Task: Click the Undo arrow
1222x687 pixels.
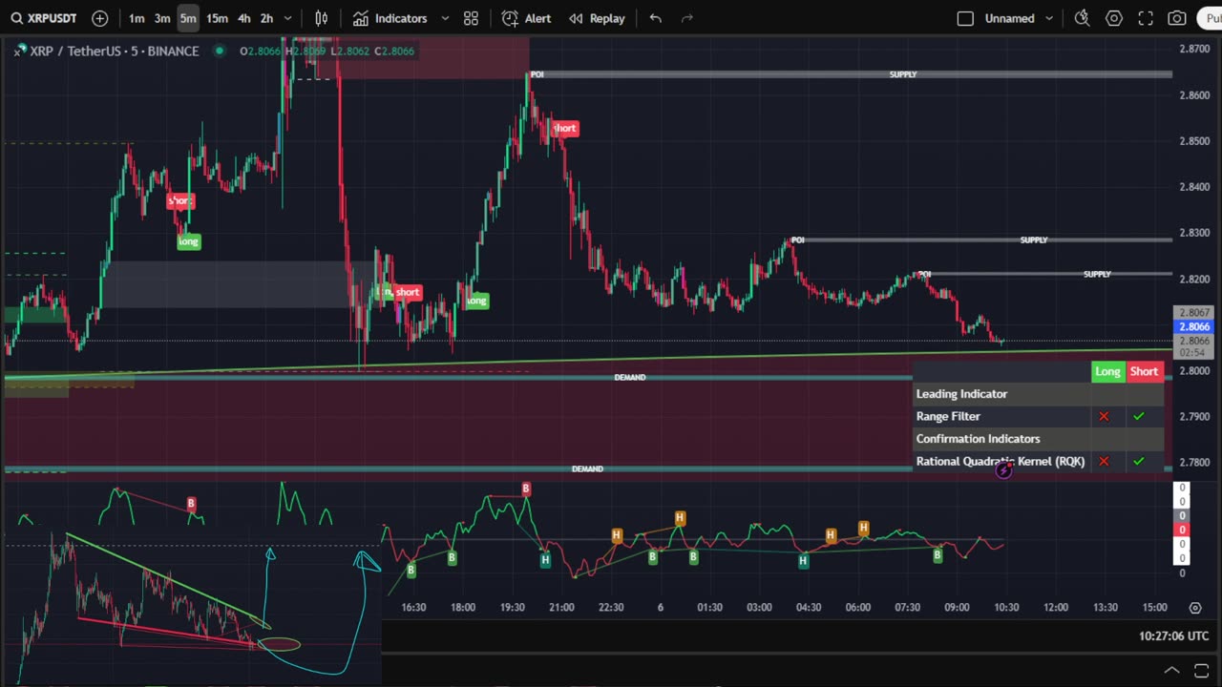Action: [655, 18]
